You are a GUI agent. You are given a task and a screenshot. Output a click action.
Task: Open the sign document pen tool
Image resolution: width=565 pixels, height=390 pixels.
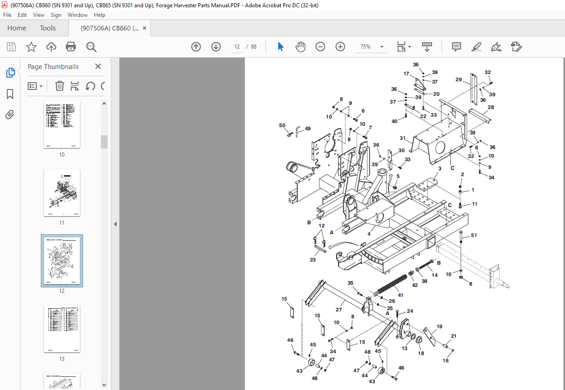(496, 47)
